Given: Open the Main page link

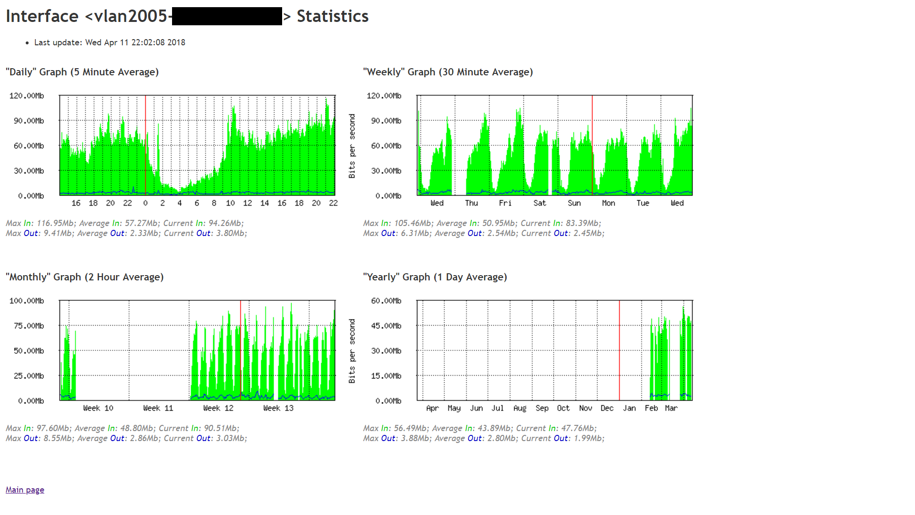Looking at the screenshot, I should 24,489.
